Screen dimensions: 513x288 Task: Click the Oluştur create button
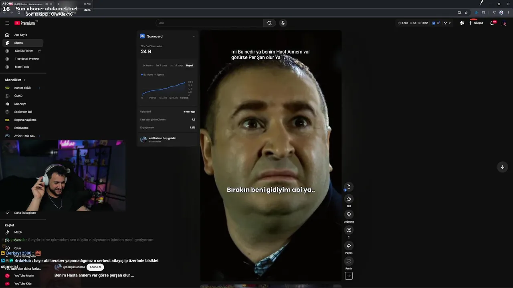click(476, 23)
